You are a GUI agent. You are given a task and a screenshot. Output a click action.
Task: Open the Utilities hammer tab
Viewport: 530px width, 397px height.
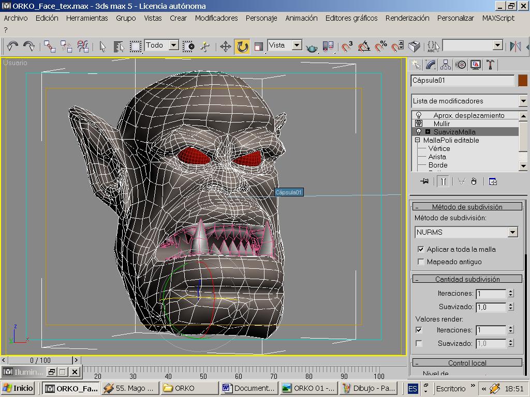491,65
